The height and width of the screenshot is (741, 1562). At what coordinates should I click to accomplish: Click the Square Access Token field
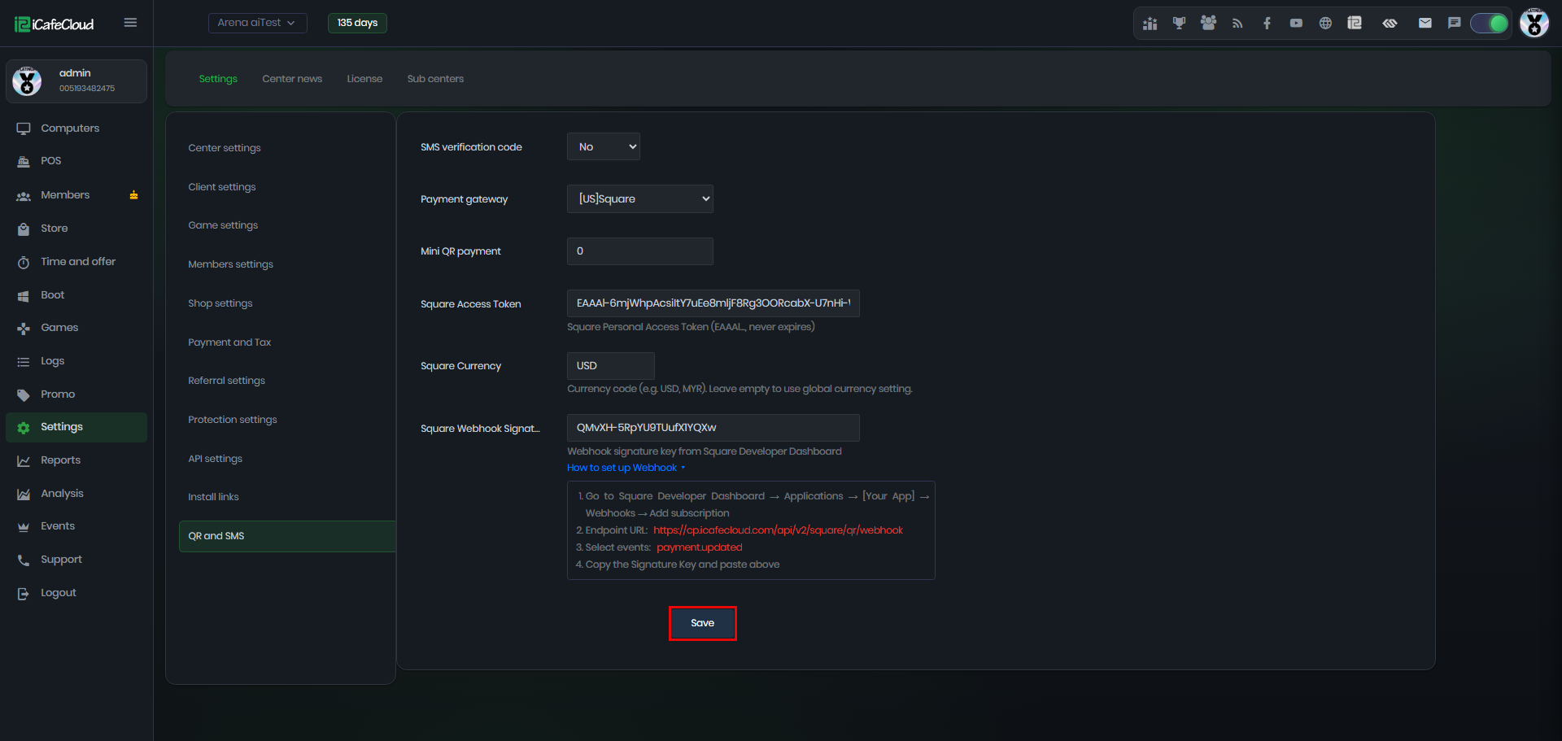pyautogui.click(x=713, y=303)
